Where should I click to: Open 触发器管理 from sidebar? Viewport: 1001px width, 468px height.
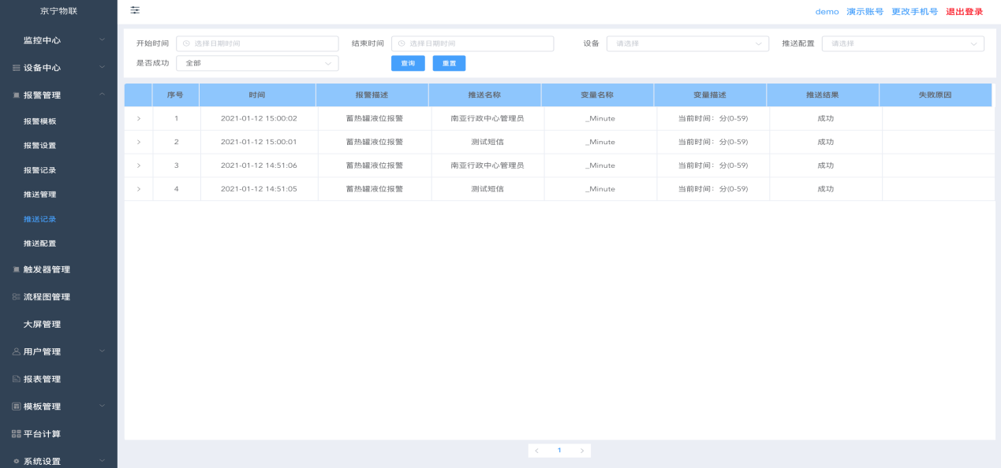[x=47, y=269]
